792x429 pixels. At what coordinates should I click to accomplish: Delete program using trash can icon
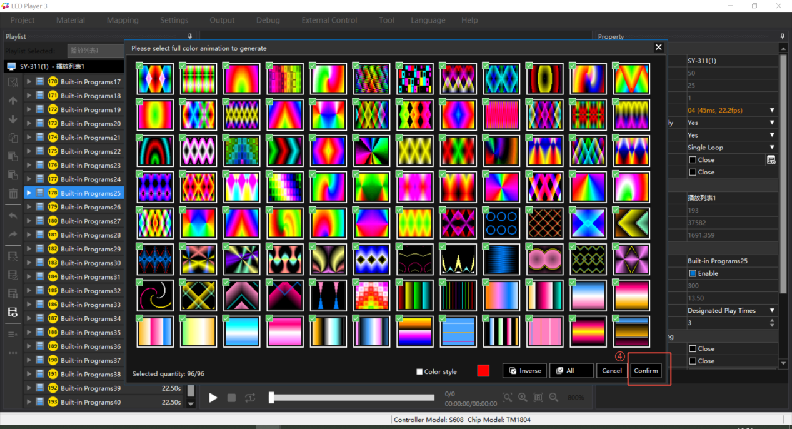[x=13, y=193]
